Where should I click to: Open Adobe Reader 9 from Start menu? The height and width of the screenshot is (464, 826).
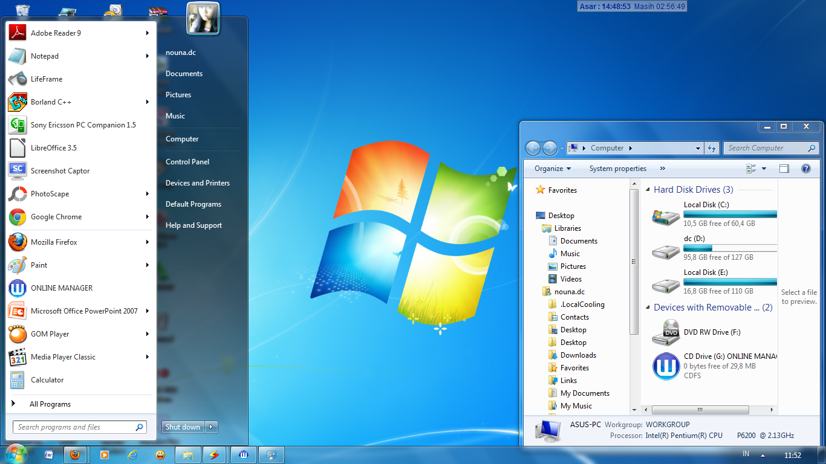click(80, 33)
